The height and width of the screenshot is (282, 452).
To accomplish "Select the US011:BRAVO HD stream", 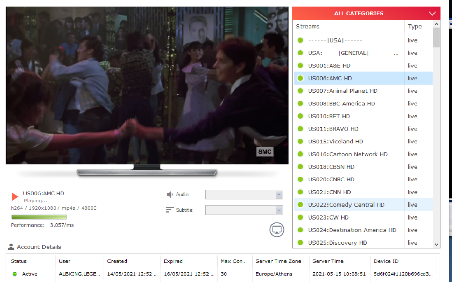I will pyautogui.click(x=363, y=129).
